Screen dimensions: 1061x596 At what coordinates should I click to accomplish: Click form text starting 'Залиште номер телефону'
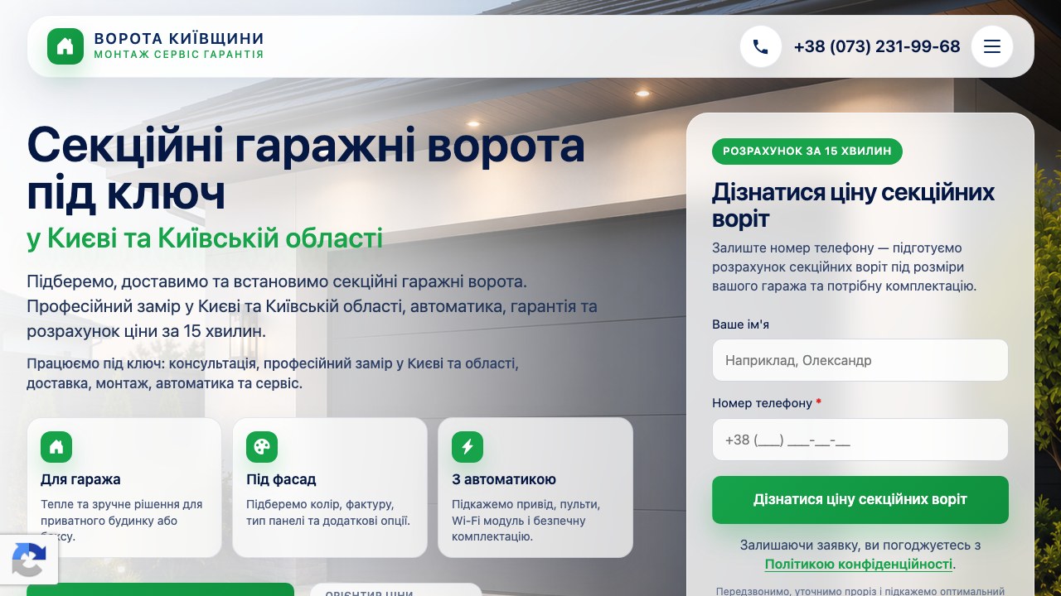pos(845,267)
